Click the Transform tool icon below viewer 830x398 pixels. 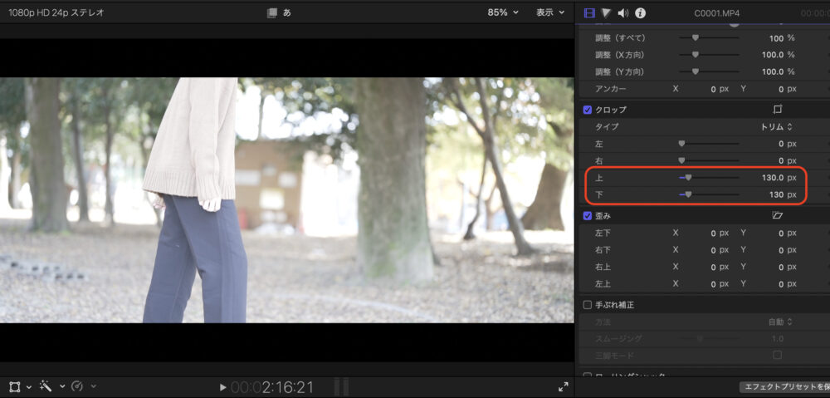click(15, 386)
